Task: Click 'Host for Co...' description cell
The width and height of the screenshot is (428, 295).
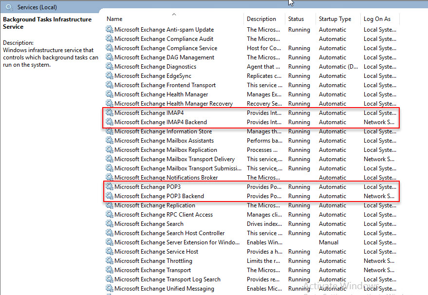Action: point(264,48)
